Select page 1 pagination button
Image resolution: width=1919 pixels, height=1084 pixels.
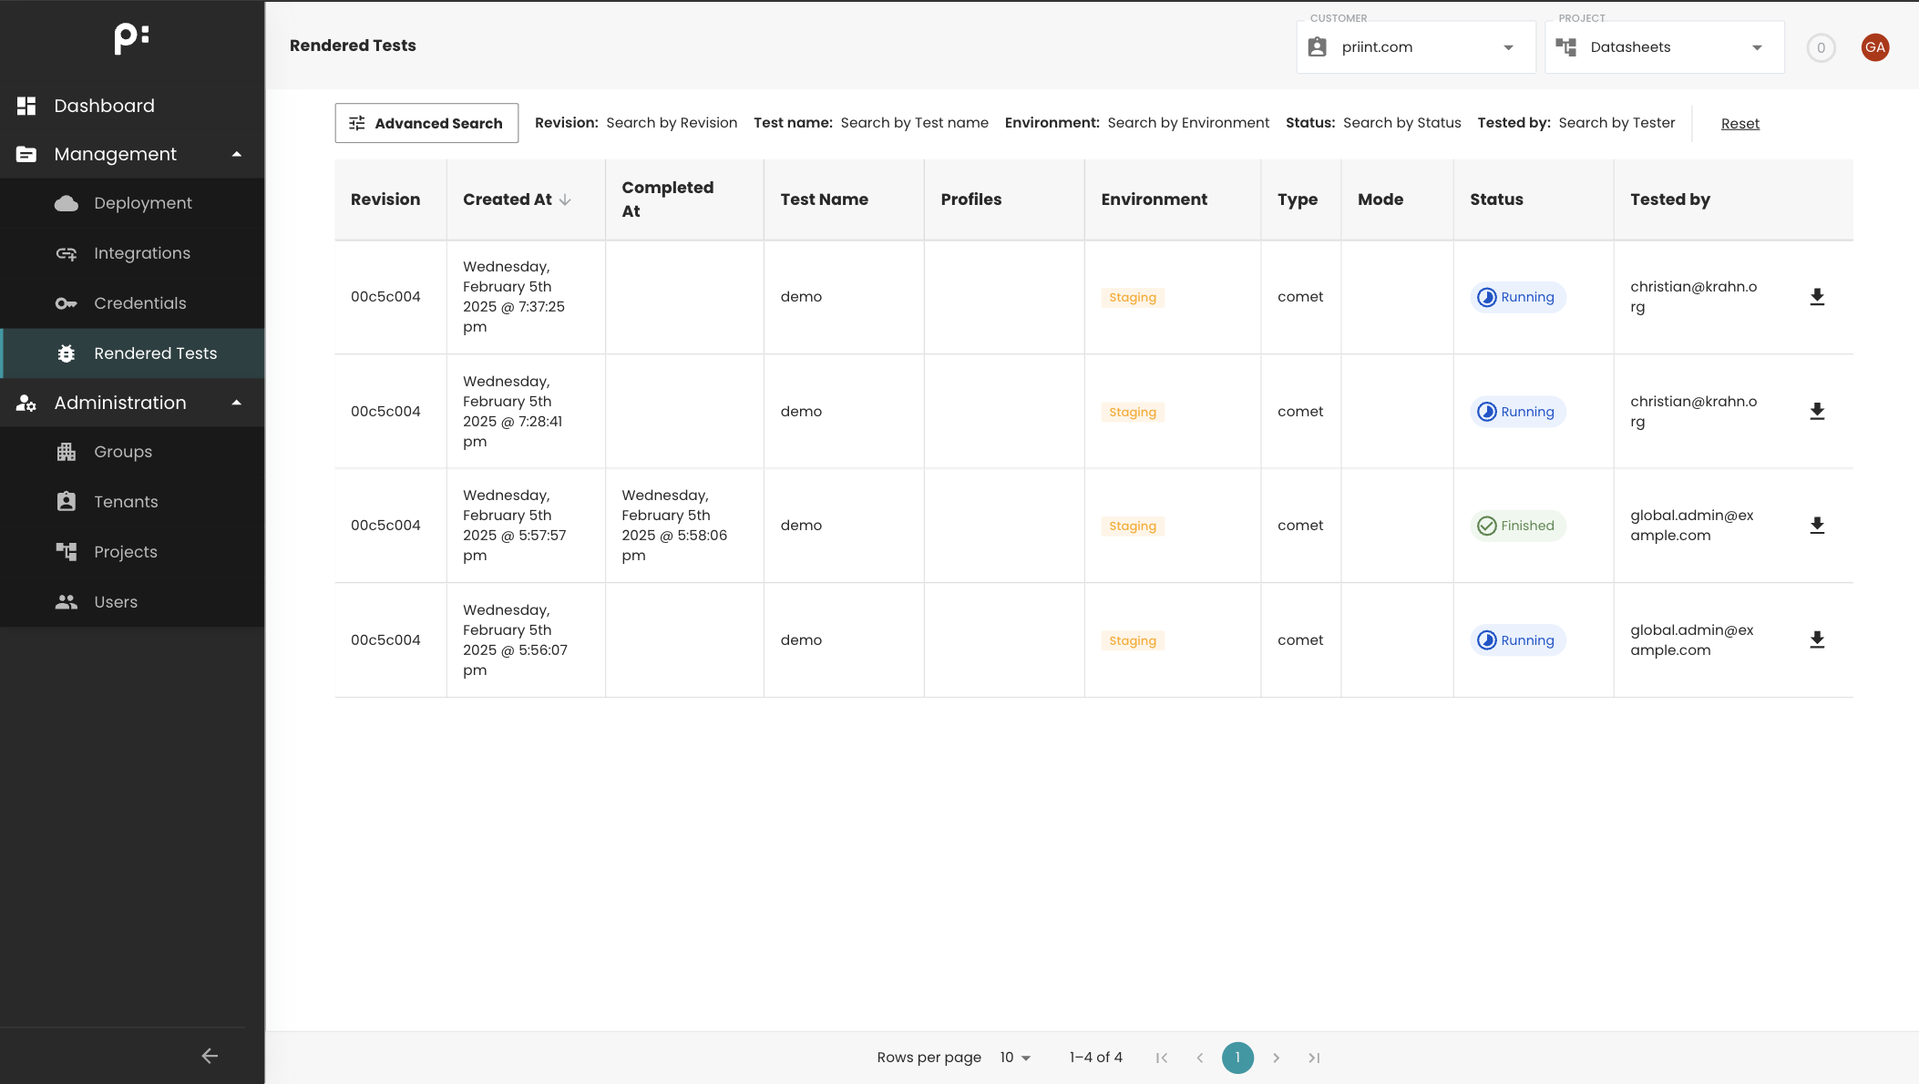1237,1058
